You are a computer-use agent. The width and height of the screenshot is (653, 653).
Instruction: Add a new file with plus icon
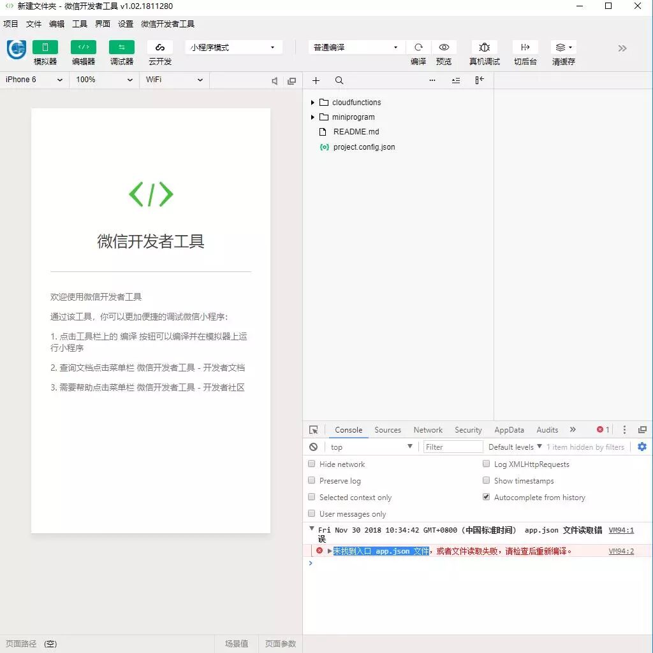tap(316, 80)
